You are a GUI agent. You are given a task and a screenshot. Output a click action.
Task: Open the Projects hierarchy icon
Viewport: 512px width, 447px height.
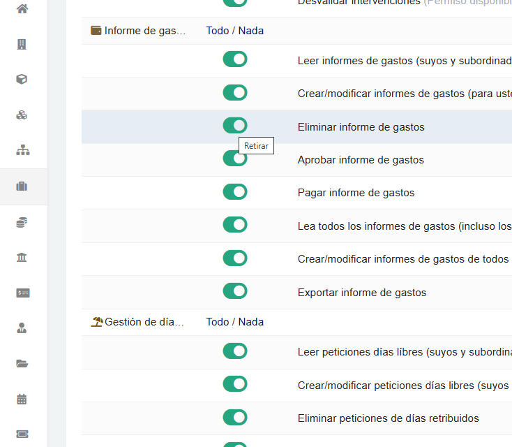point(22,150)
